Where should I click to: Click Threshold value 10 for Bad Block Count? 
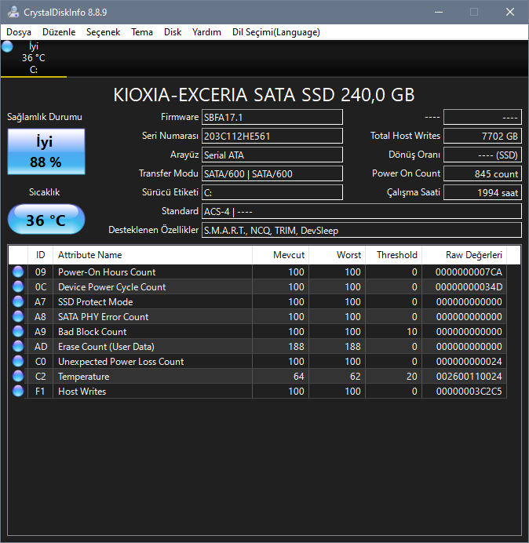point(411,332)
